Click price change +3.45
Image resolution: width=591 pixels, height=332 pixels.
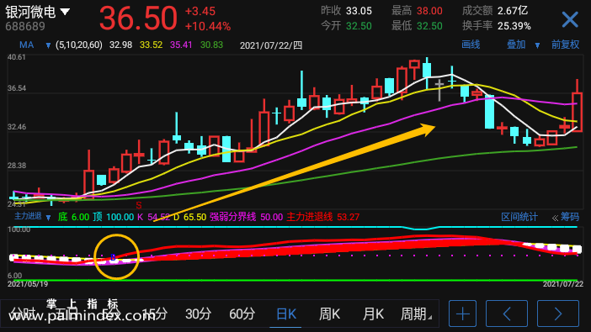coord(200,11)
